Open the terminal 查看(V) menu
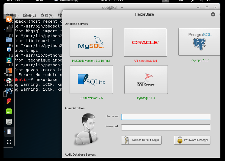Image resolution: width=225 pixels, height=161 pixels. [47, 15]
